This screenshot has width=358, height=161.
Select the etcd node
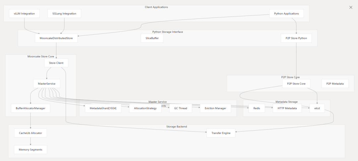point(317,108)
